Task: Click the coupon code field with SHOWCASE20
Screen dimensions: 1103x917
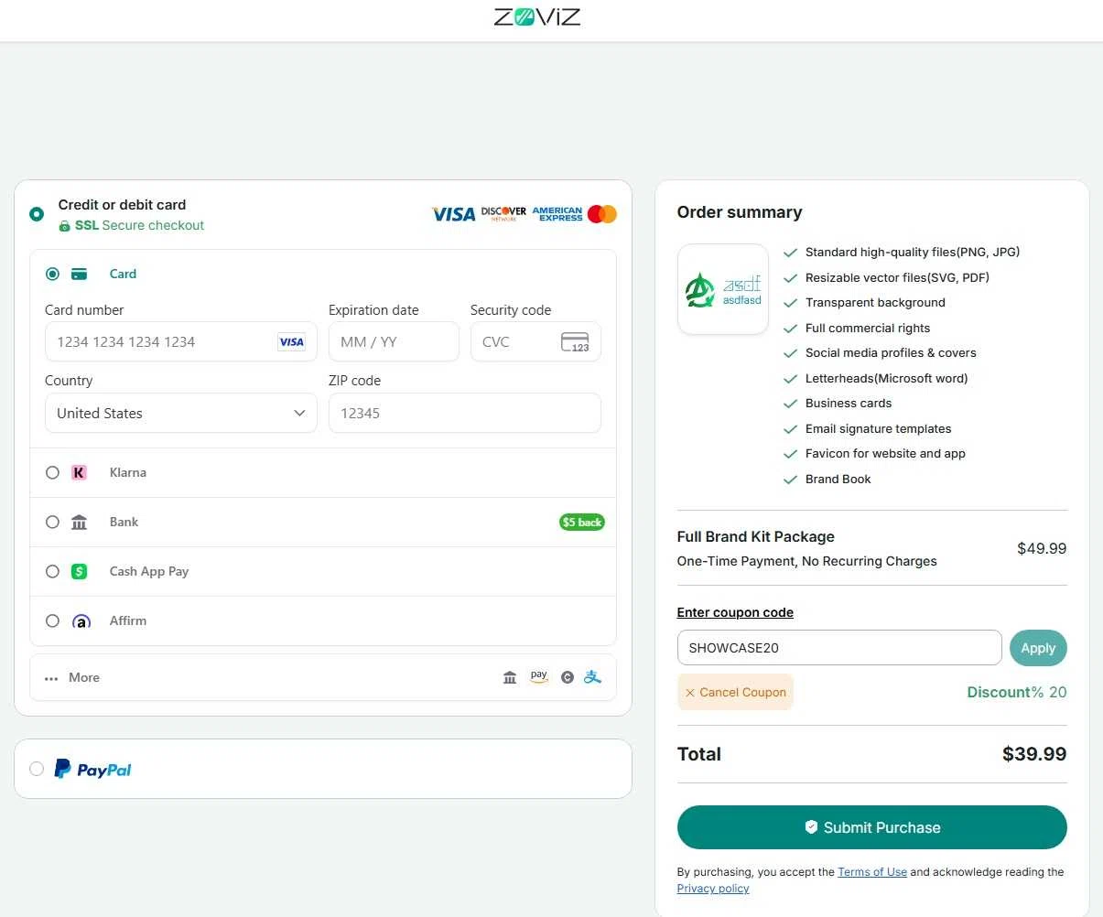Action: coord(839,648)
